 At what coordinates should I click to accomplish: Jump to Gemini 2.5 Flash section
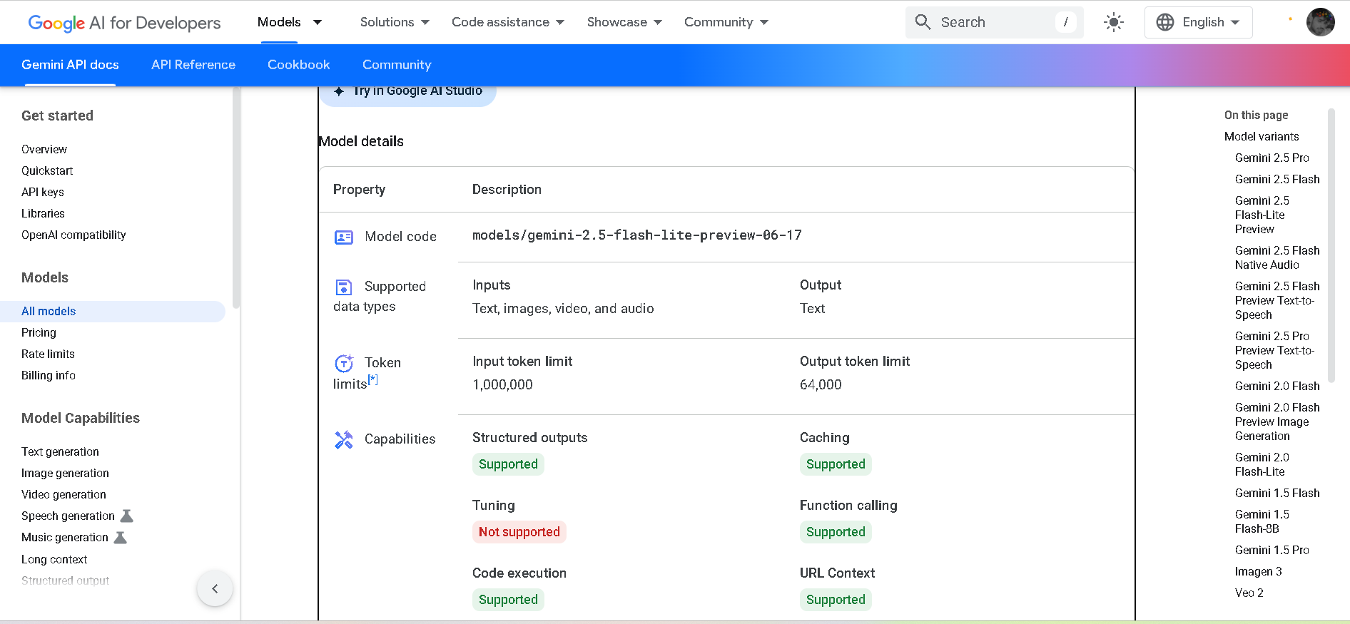point(1277,179)
